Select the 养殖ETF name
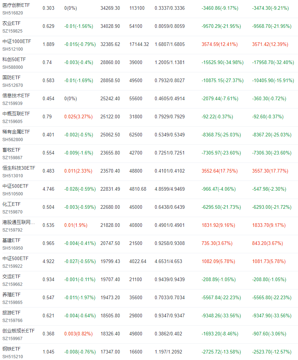 pos(12,295)
